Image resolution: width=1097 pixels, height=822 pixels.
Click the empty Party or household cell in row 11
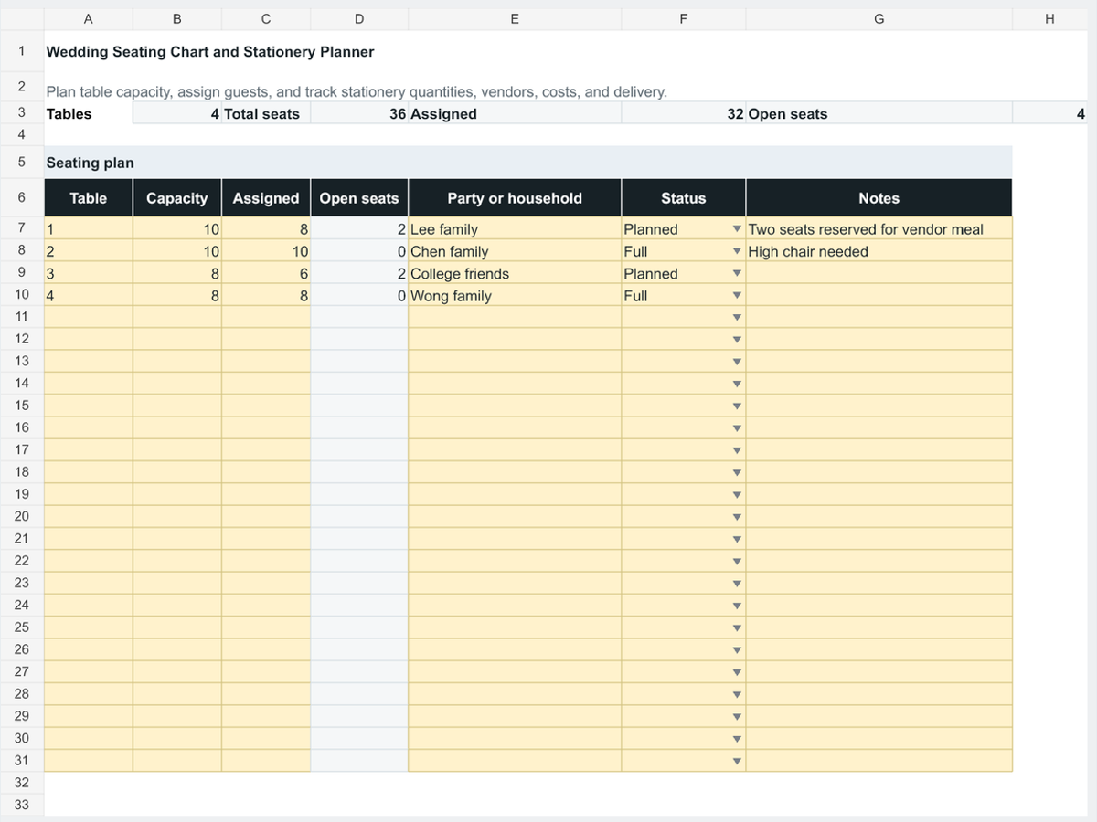click(x=515, y=318)
